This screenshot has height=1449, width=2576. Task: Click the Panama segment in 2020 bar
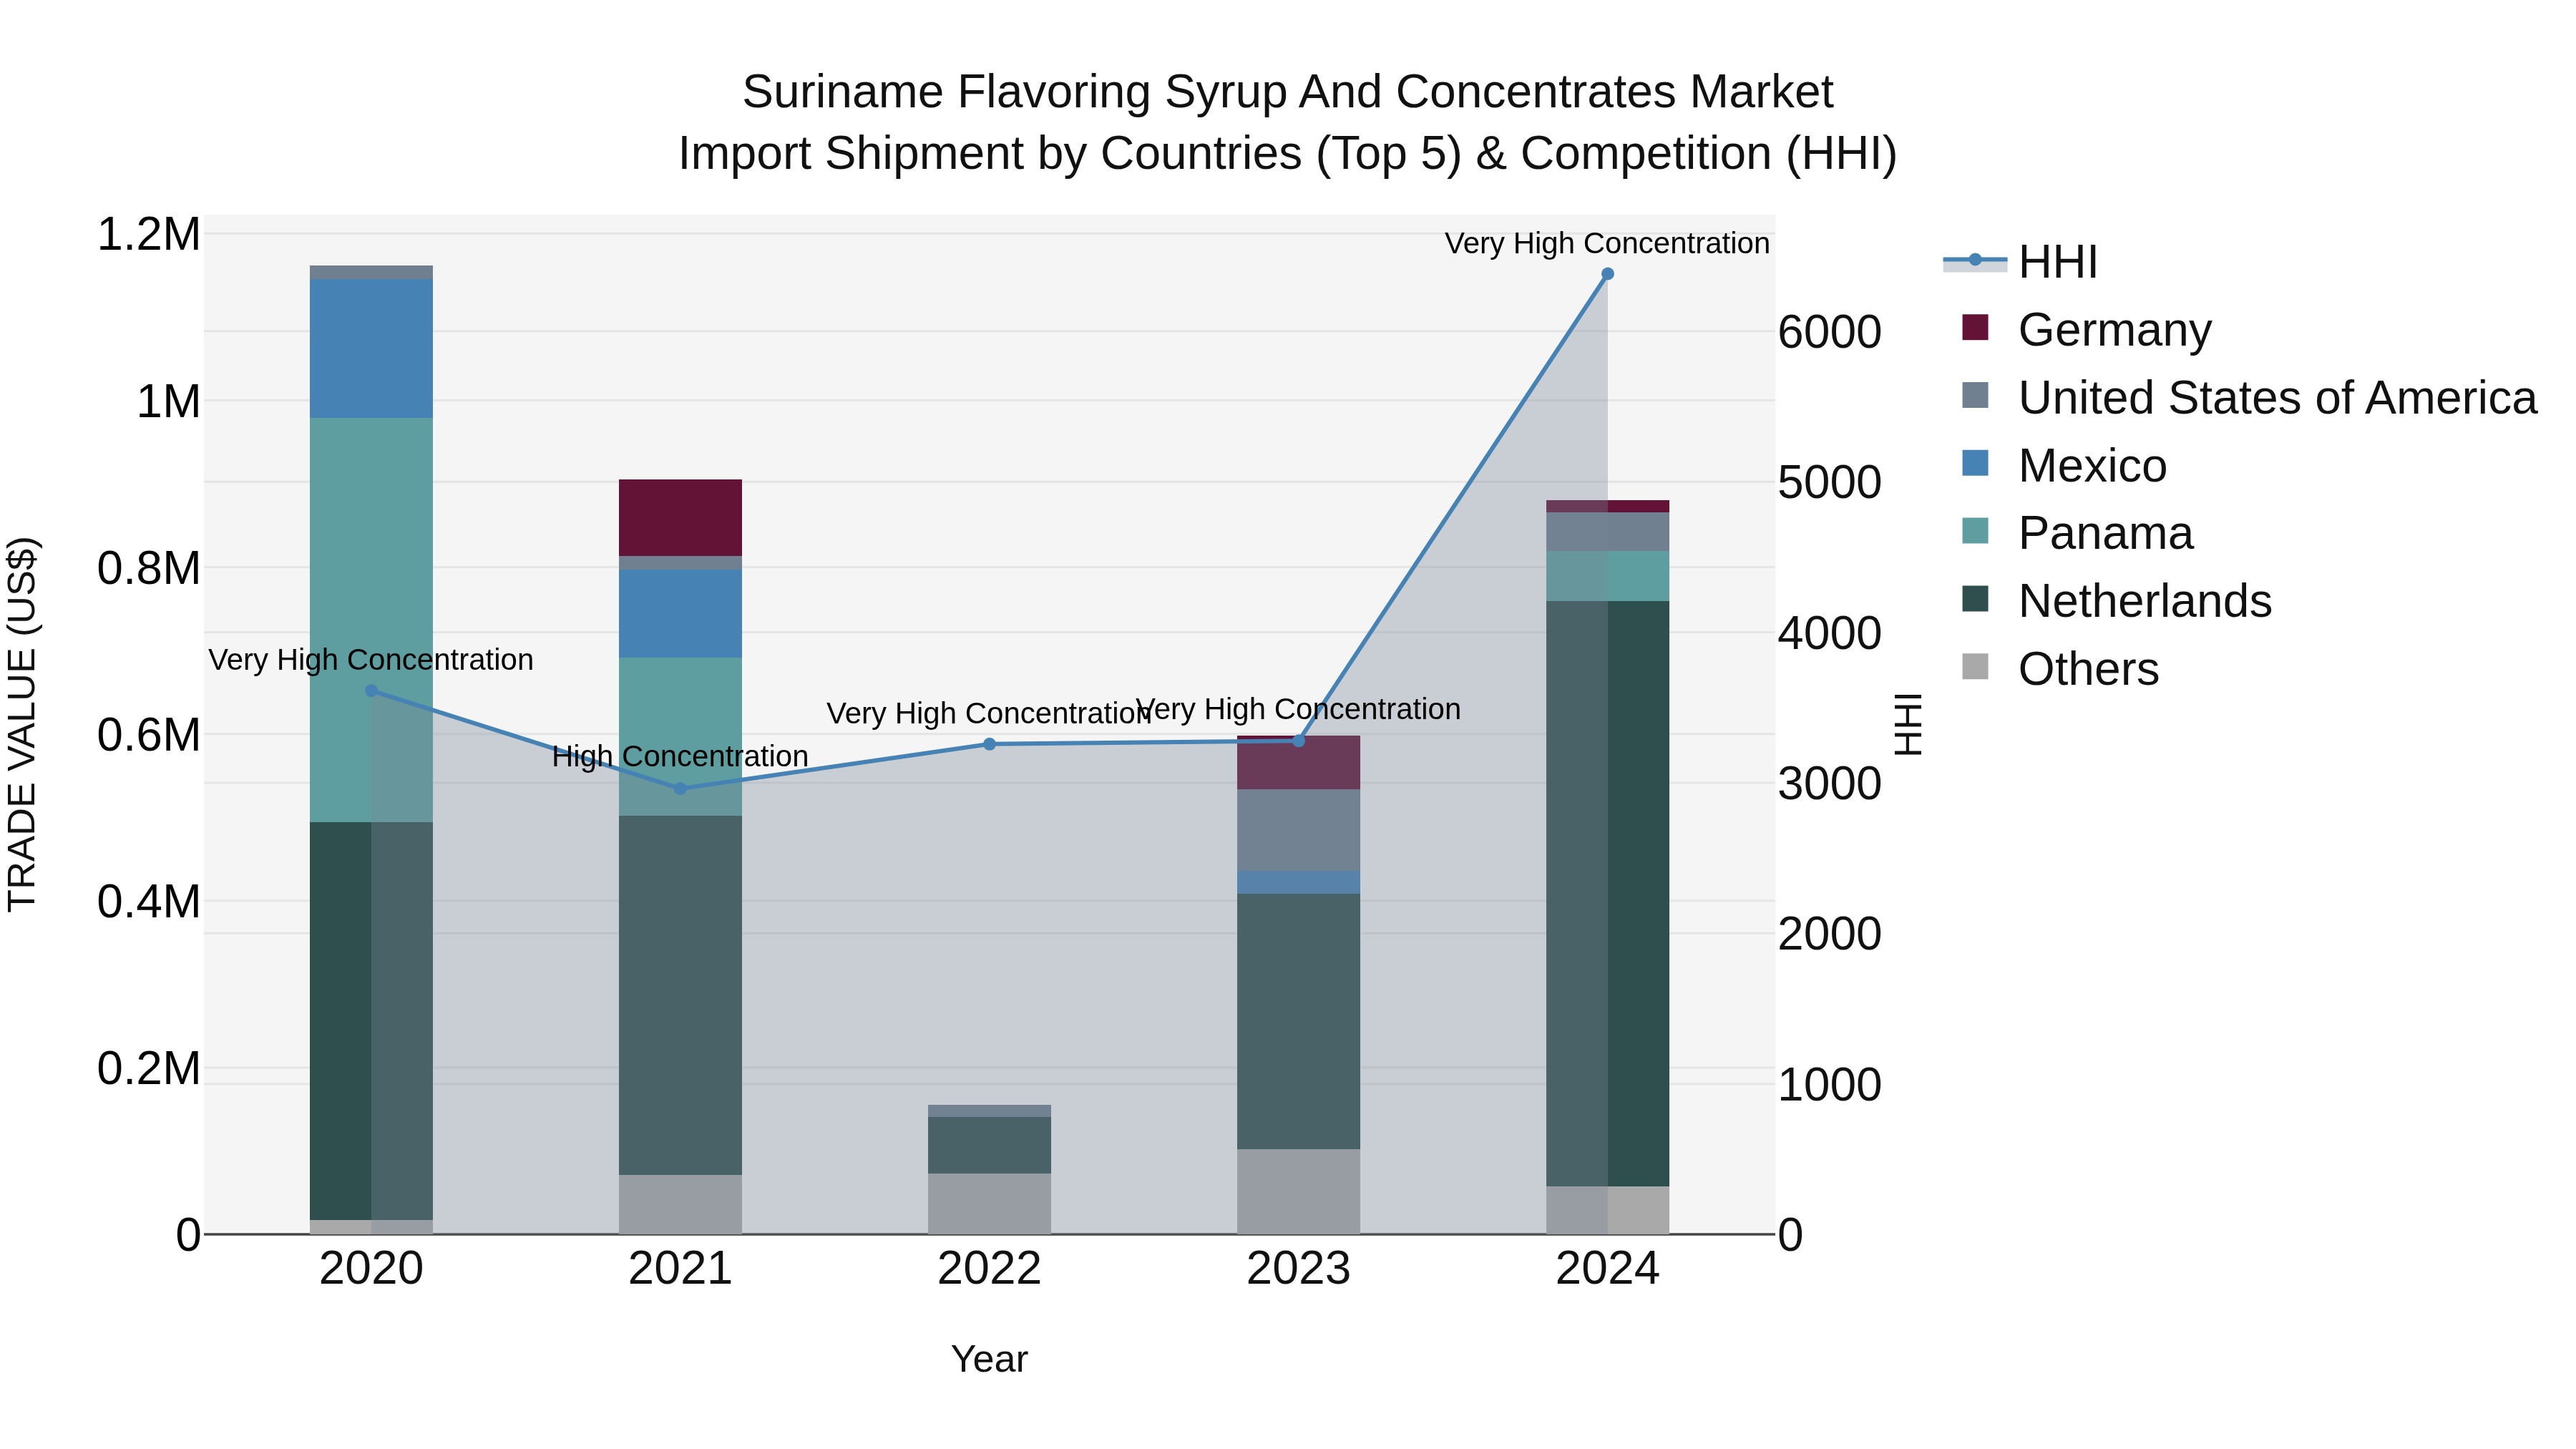(x=371, y=620)
